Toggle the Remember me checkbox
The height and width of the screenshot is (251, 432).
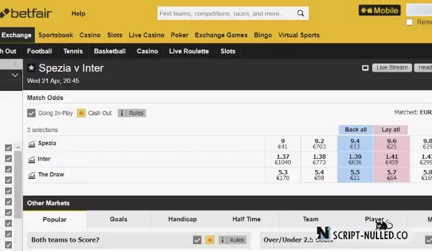click(x=410, y=22)
